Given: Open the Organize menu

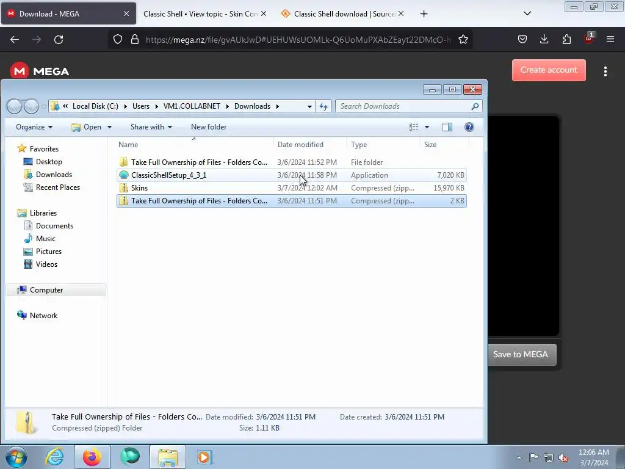Looking at the screenshot, I should (x=34, y=127).
